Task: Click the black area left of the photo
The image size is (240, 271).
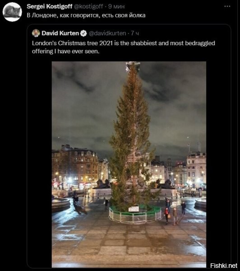Action: tap(39, 164)
